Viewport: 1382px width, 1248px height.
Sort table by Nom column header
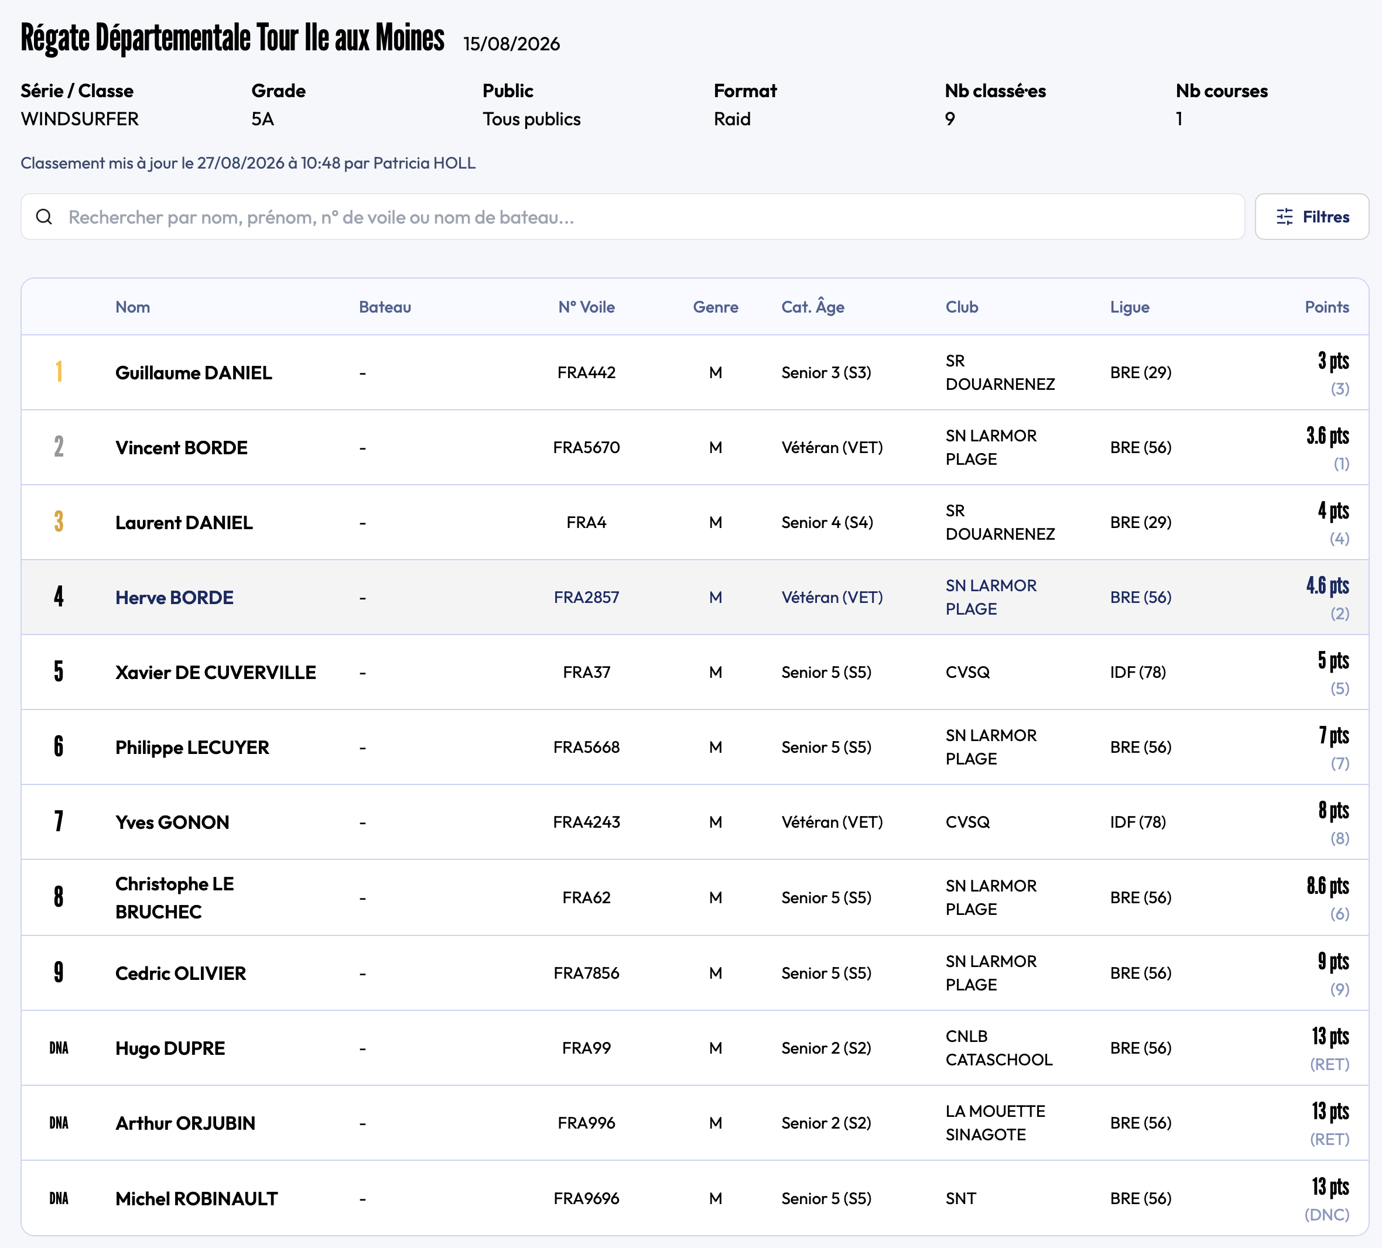coord(132,307)
